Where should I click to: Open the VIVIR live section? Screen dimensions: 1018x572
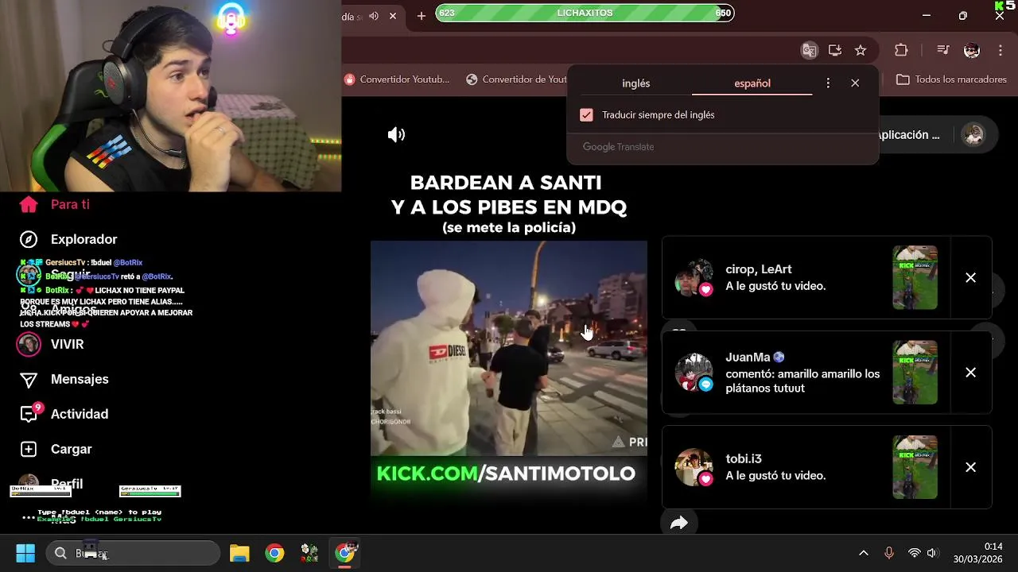tap(51, 344)
